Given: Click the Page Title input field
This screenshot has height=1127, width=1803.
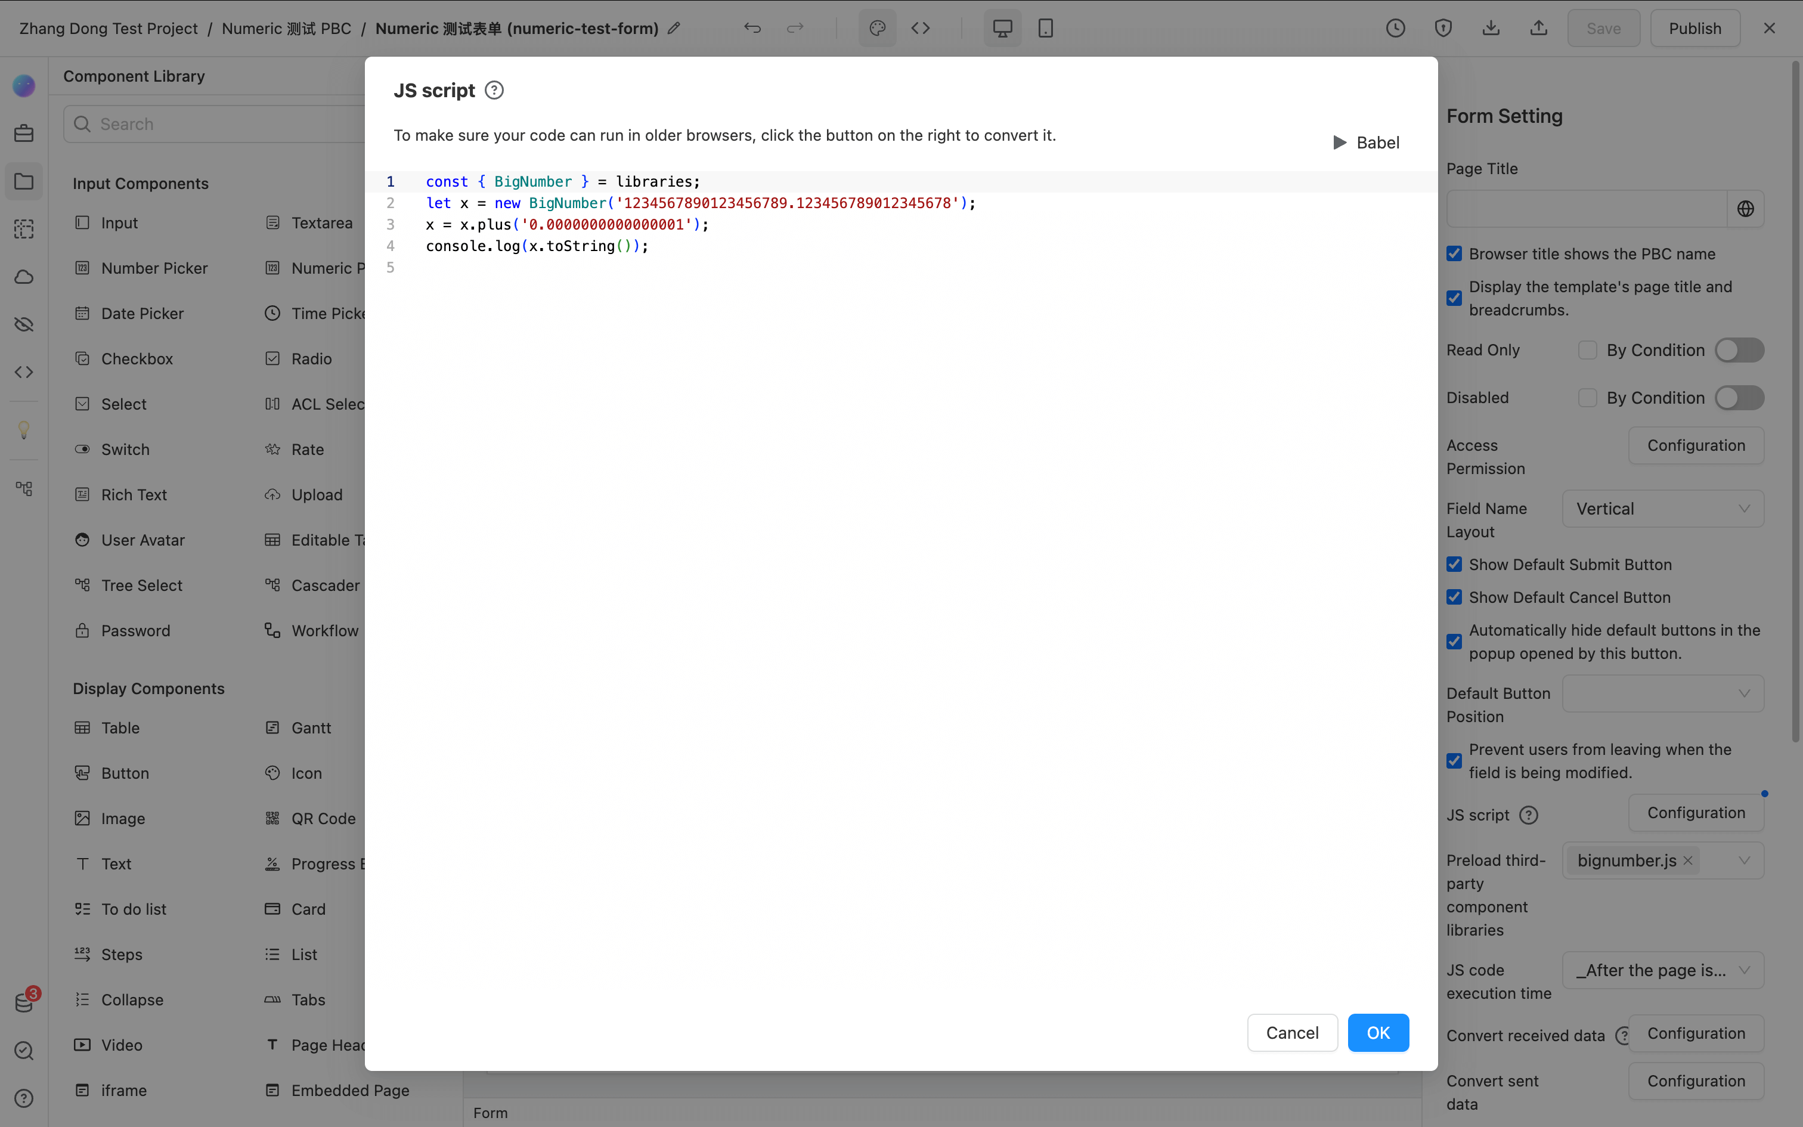Looking at the screenshot, I should point(1587,209).
